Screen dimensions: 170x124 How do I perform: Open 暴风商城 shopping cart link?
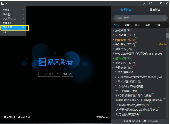(x=102, y=117)
